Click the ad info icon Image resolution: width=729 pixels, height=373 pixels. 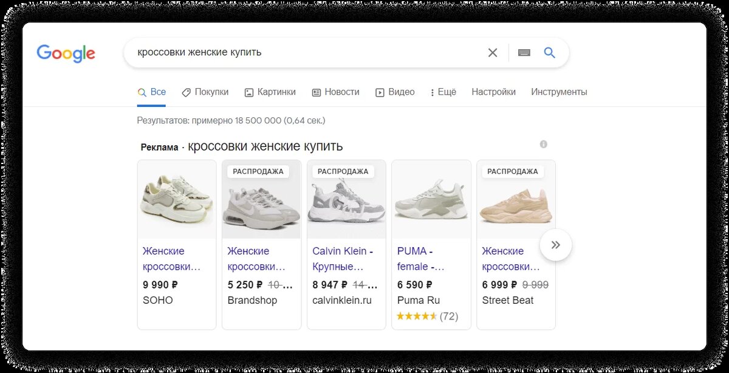click(x=544, y=144)
